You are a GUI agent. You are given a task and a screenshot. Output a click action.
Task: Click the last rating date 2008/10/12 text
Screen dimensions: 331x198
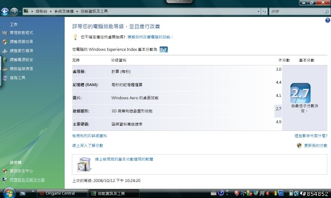(x=117, y=180)
